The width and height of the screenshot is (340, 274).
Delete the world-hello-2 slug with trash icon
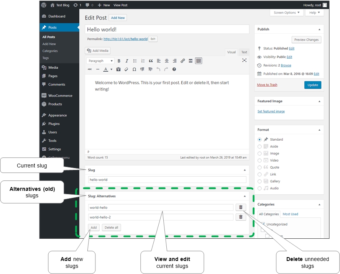point(241,217)
